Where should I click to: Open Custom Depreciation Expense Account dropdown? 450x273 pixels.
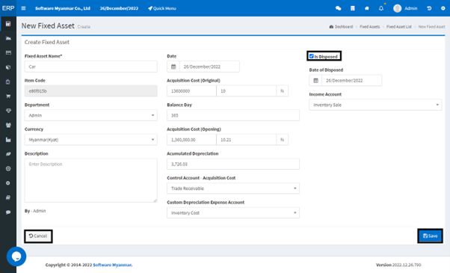tap(233, 213)
